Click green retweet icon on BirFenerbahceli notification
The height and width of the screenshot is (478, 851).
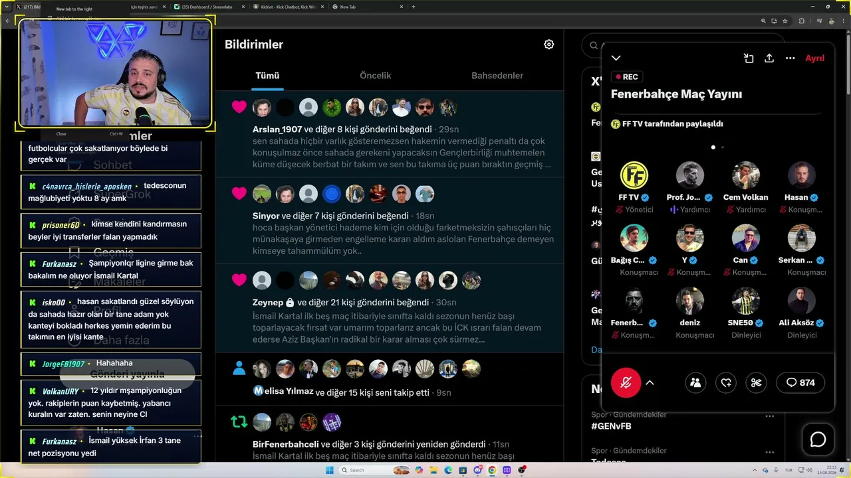pos(239,422)
